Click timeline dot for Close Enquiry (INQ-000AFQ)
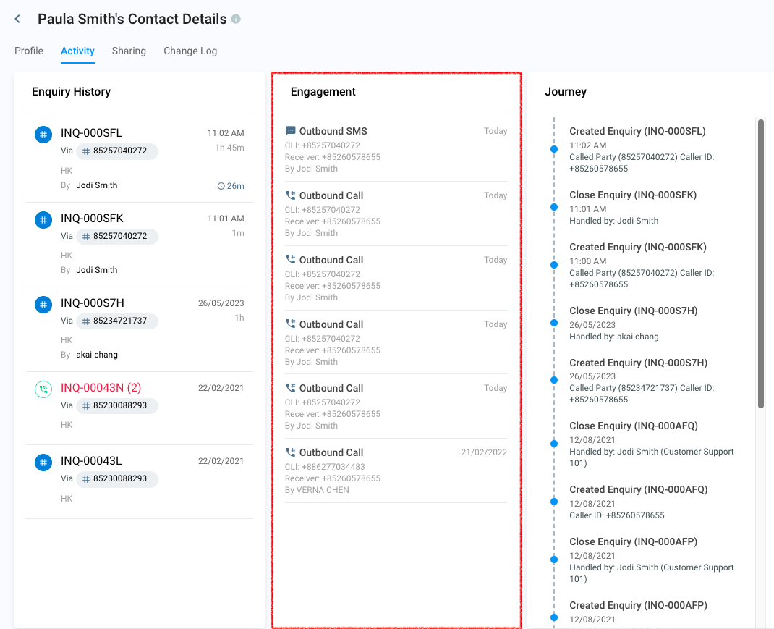The height and width of the screenshot is (629, 774). (x=554, y=444)
